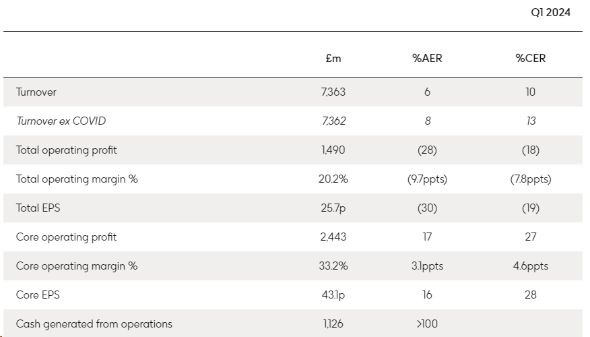Select the Core operating margin % label
590x337 pixels.
tap(77, 266)
